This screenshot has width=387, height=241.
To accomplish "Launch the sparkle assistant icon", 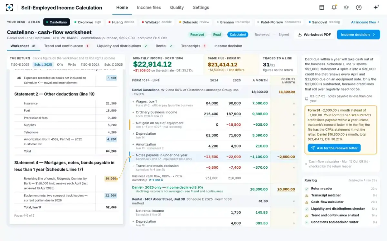I will 376,7.
